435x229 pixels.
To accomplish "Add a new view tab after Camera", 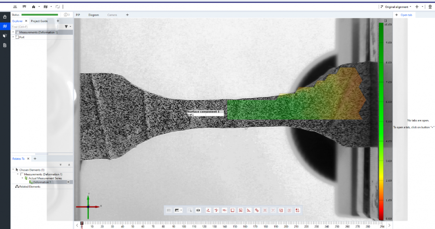I will click(x=127, y=15).
